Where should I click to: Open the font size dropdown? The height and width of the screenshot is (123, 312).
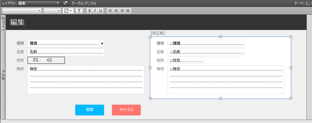(x=52, y=11)
